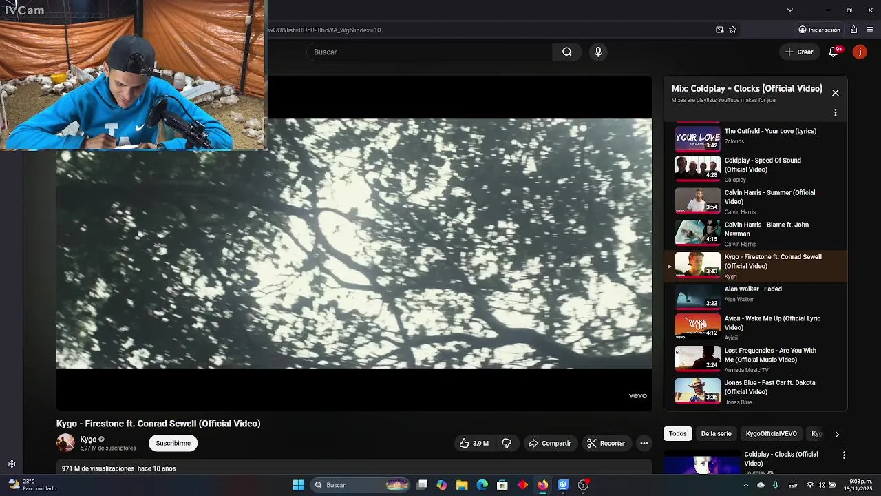The height and width of the screenshot is (496, 881).
Task: Play The Outfield - Your Love from playlist
Action: tap(756, 138)
